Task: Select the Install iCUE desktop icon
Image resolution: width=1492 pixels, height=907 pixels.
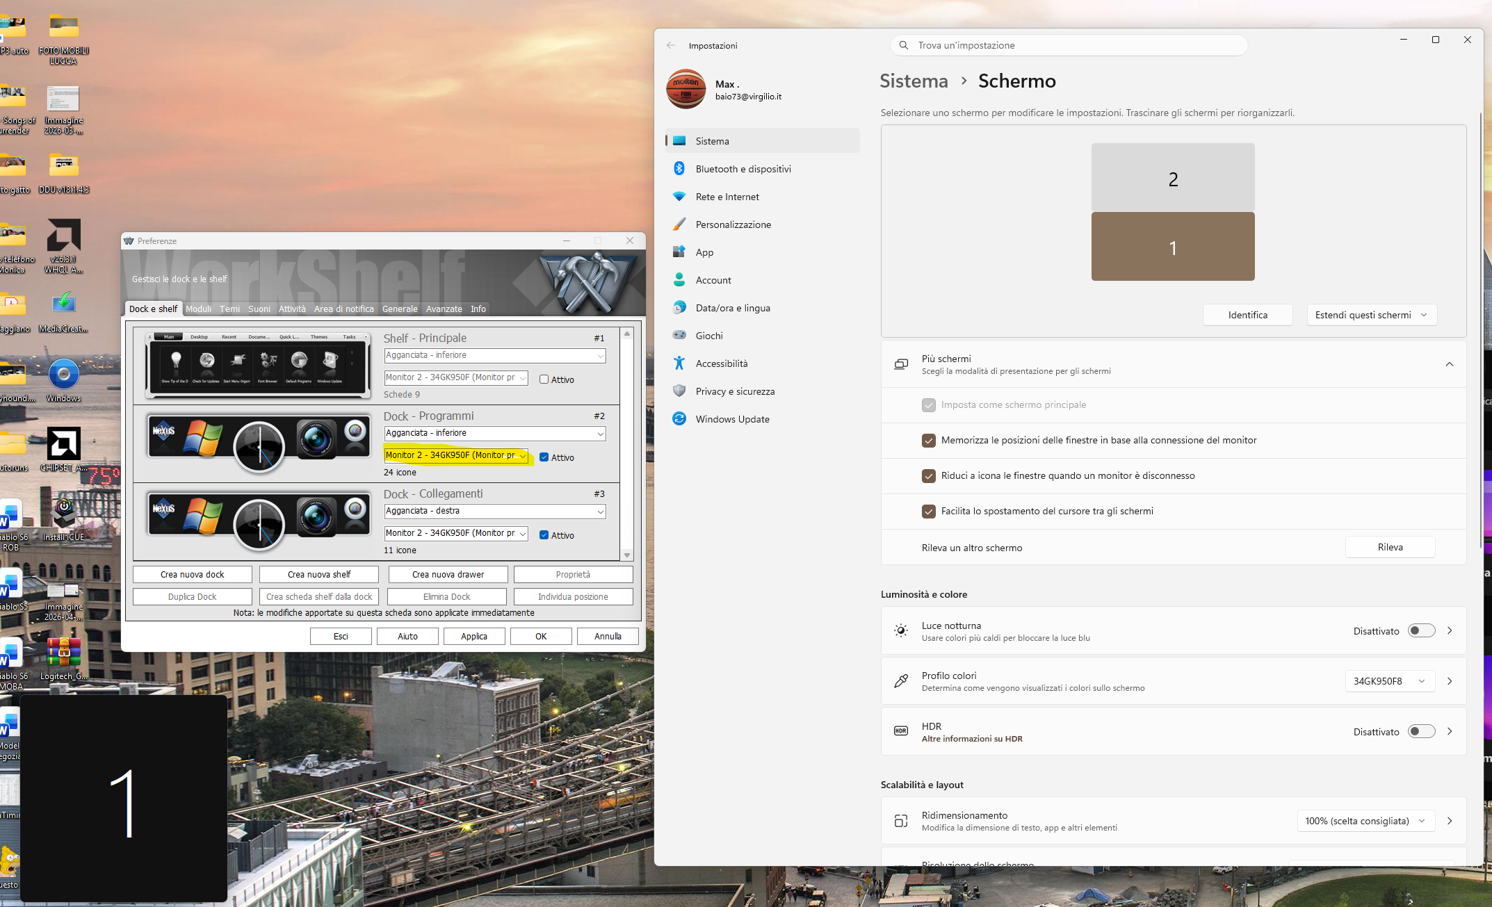Action: (63, 521)
